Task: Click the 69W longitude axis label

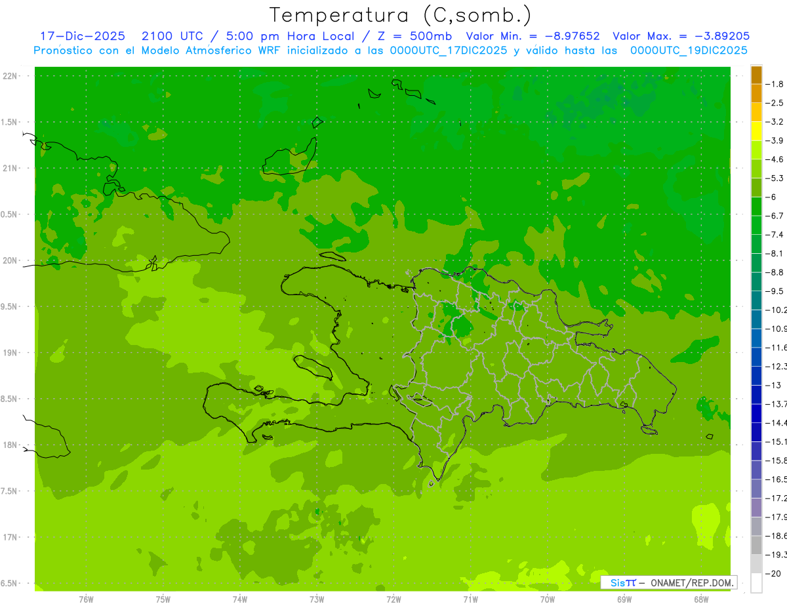Action: pyautogui.click(x=624, y=599)
